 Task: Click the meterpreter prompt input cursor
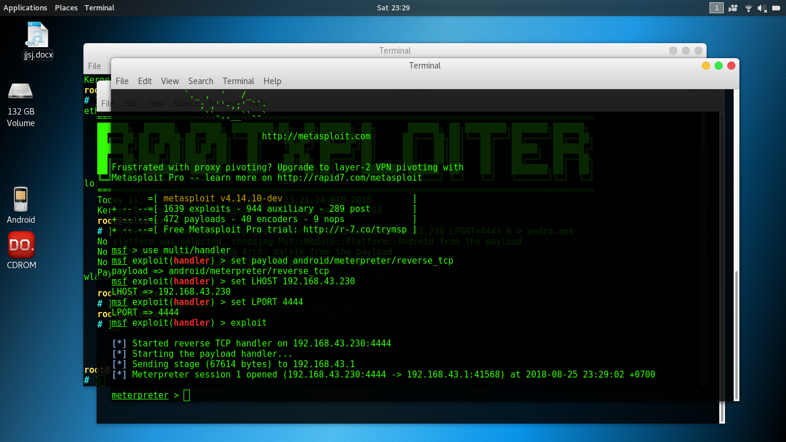point(186,395)
